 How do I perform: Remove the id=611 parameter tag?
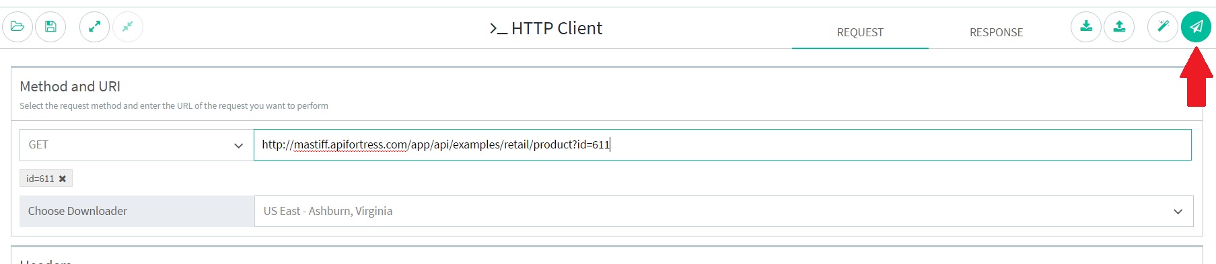63,179
